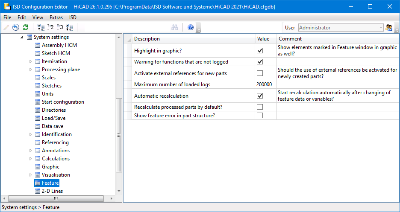Toggle Warning for functions not logged checkbox

click(x=260, y=62)
